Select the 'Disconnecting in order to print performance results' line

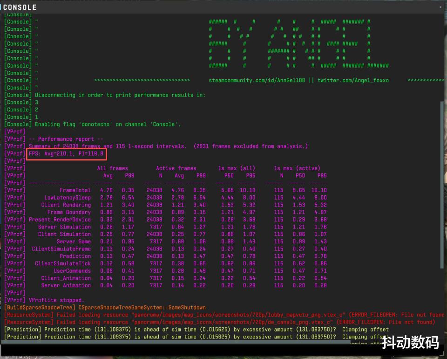click(x=105, y=95)
